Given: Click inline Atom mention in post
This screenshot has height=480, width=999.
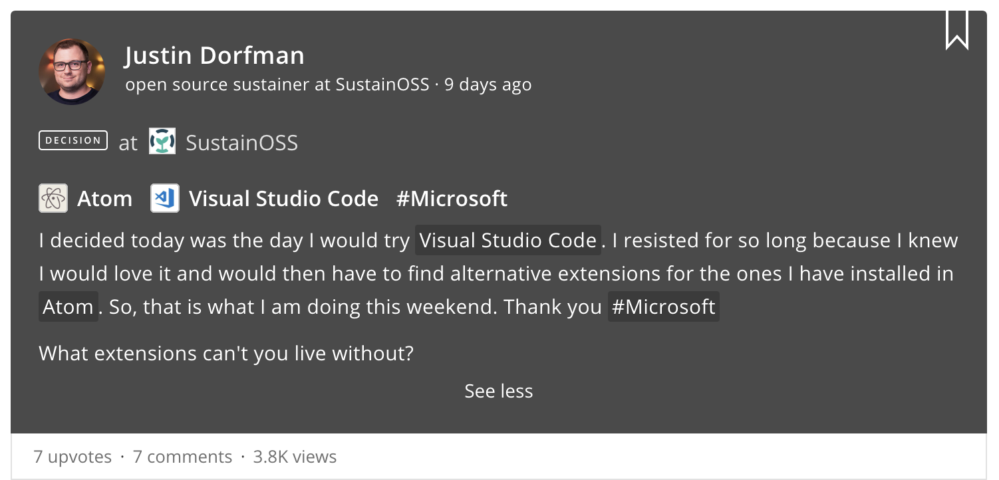Looking at the screenshot, I should click(69, 306).
